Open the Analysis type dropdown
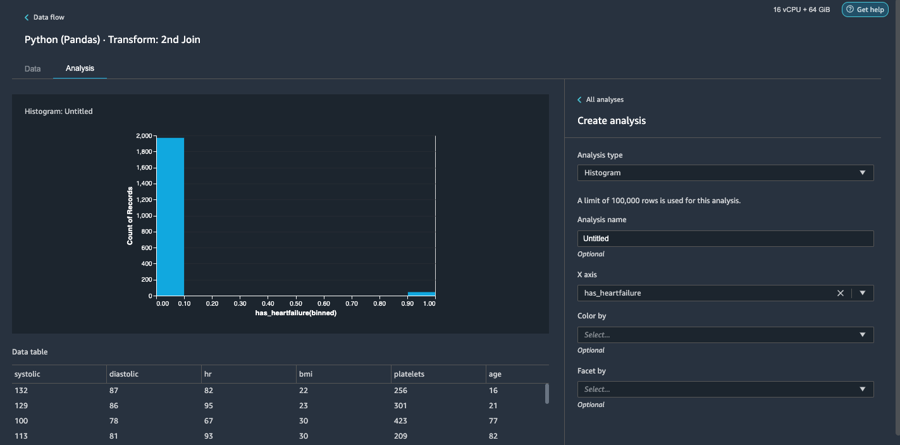The height and width of the screenshot is (445, 900). [x=725, y=173]
